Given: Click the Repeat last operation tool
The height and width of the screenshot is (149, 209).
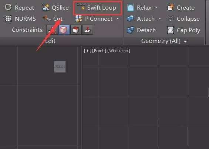Looking at the screenshot, I should (x=19, y=7).
